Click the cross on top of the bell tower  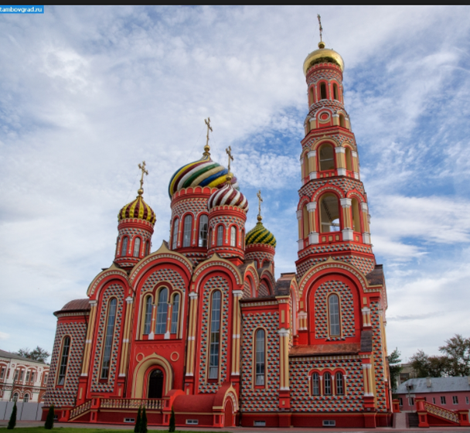319,27
